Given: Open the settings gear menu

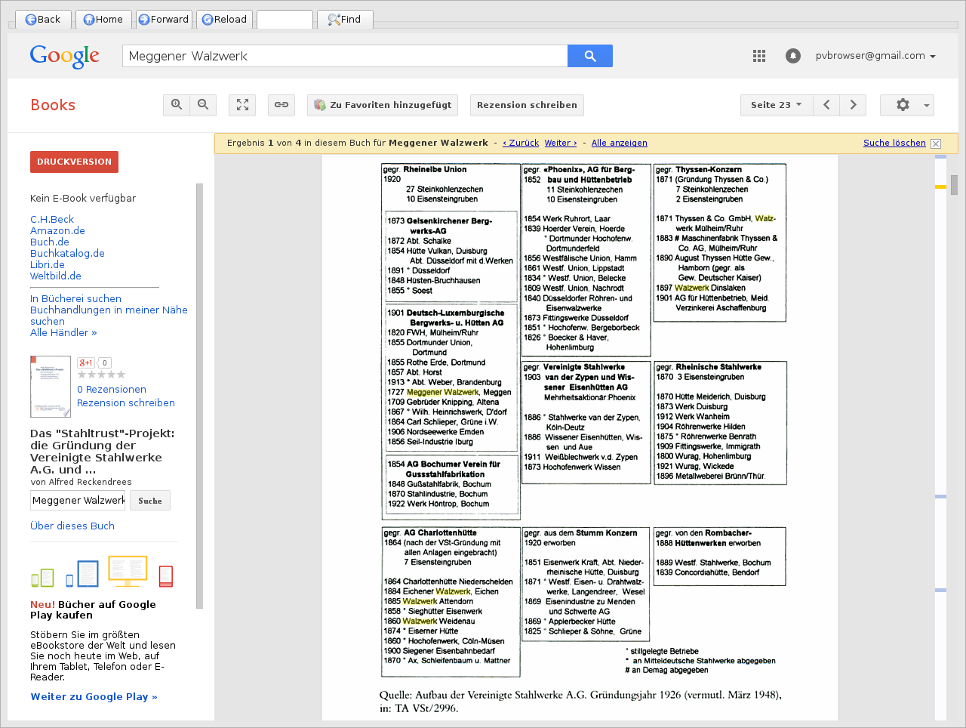Looking at the screenshot, I should click(907, 105).
